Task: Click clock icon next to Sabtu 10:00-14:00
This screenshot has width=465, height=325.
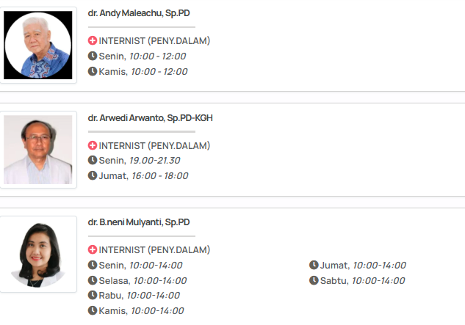Action: pos(314,280)
